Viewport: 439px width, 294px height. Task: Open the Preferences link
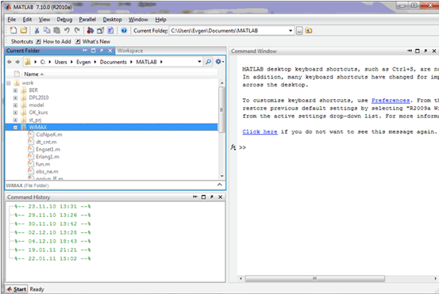pos(391,101)
